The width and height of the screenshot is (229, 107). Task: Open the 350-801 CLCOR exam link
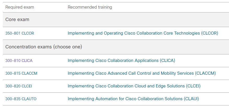[20, 33]
